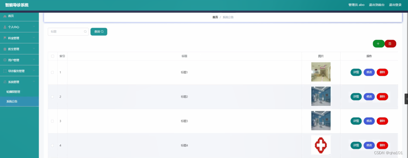
Task: Click the 管理员 abo text in header
Action: coord(356,5)
